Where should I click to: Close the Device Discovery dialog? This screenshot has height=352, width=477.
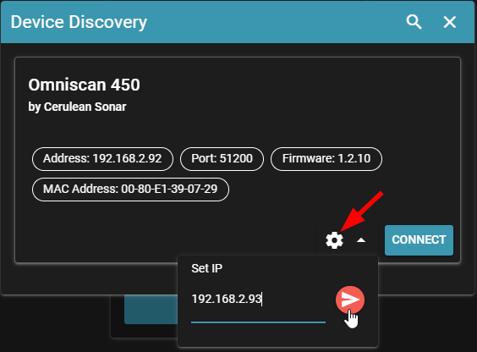point(450,22)
